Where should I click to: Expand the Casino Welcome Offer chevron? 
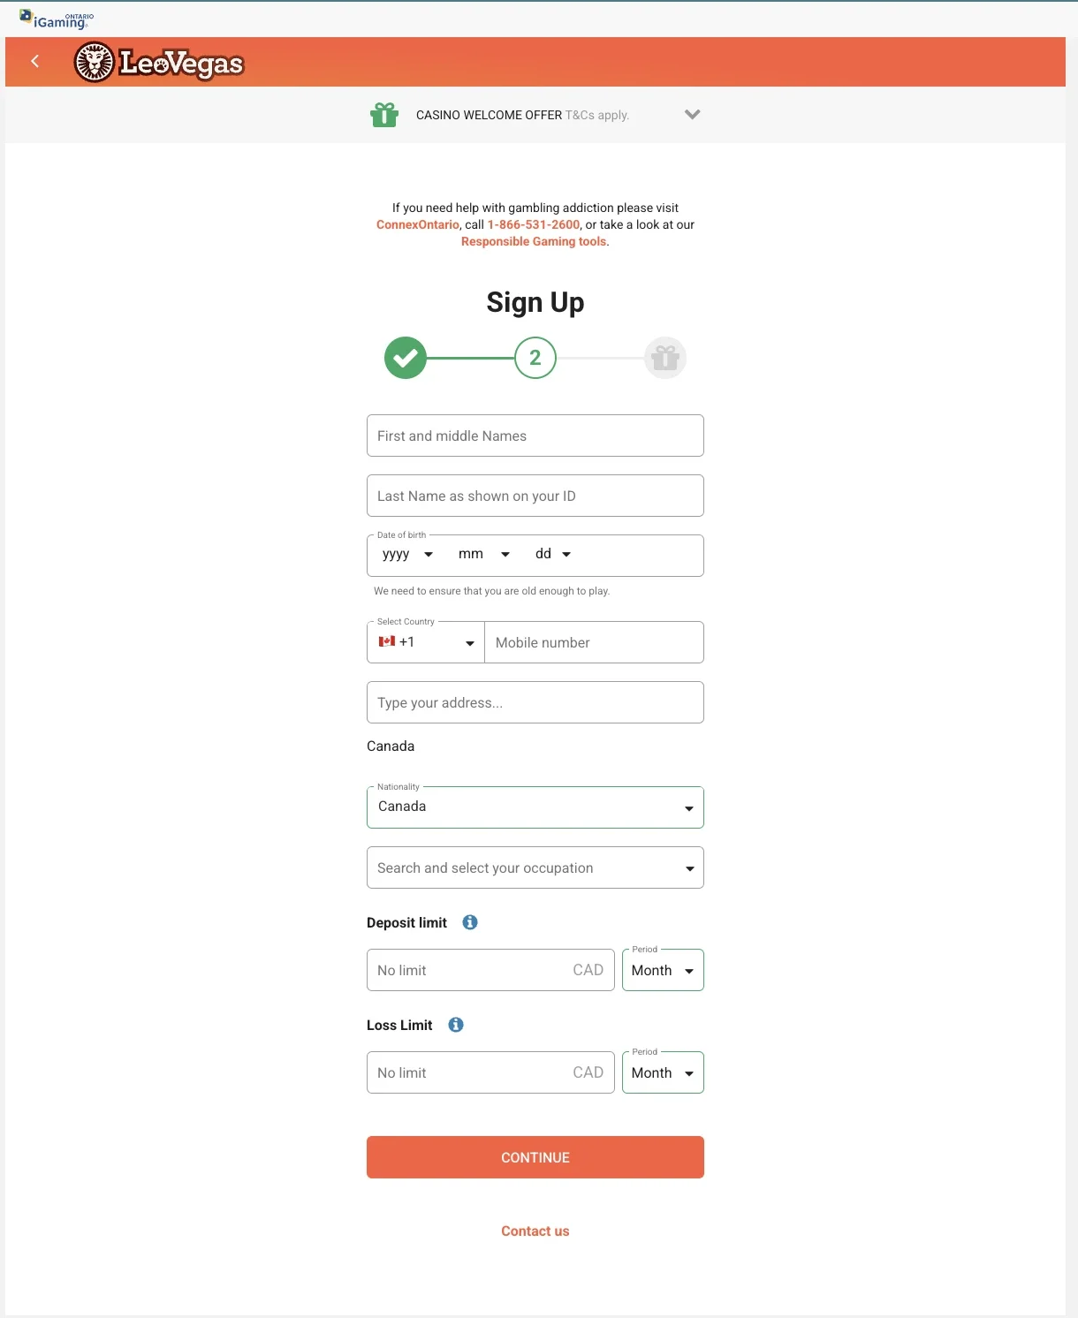pyautogui.click(x=693, y=115)
